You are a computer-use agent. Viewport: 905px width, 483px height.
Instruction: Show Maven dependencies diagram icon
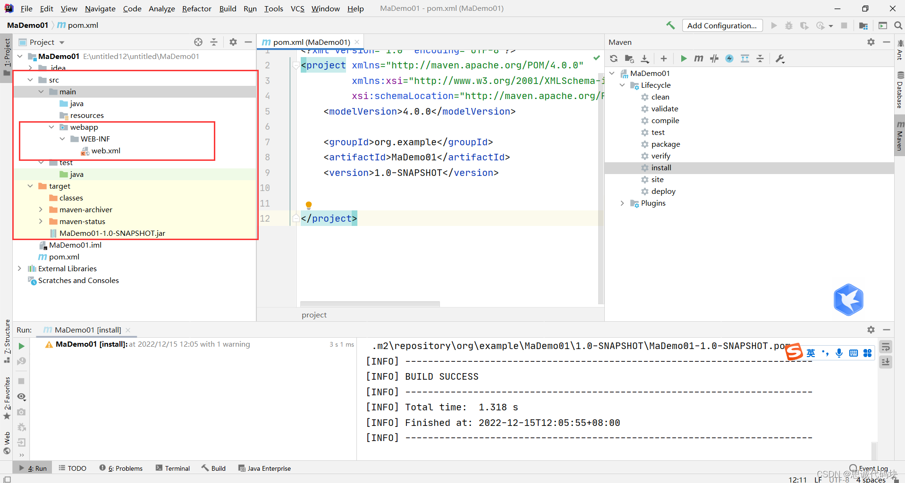tap(745, 58)
